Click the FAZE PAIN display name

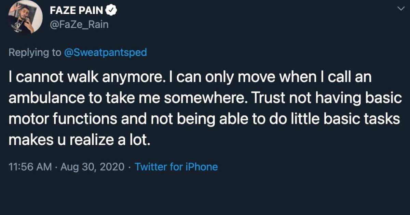76,10
